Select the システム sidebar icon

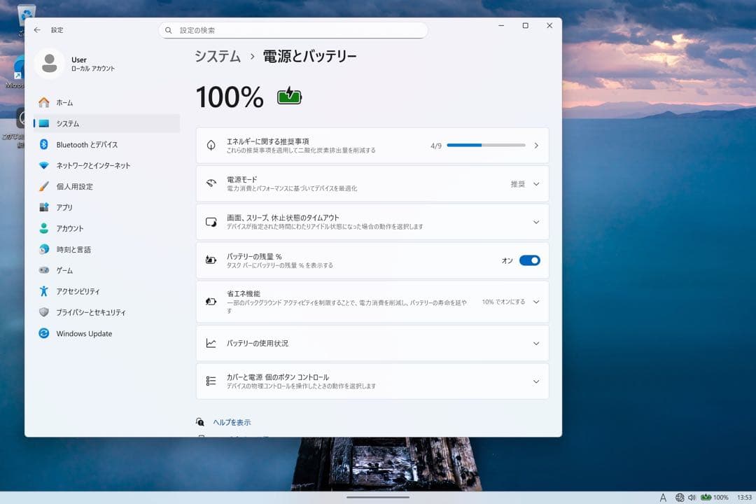(43, 123)
